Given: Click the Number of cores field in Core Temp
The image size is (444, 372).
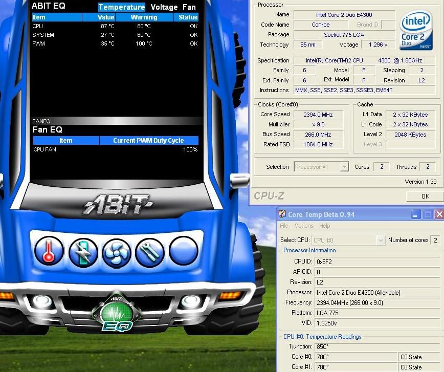Looking at the screenshot, I should coord(435,240).
